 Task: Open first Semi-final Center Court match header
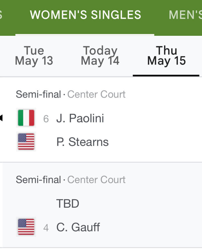71,94
